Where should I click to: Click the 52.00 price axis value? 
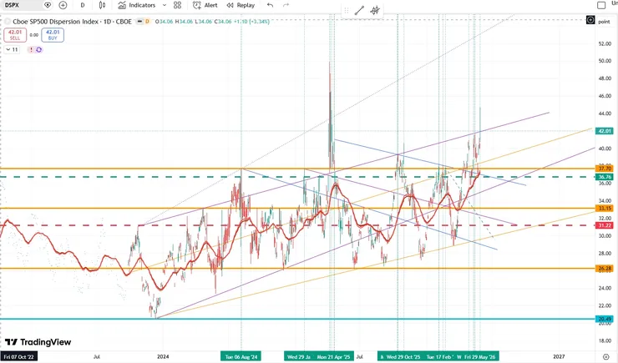pyautogui.click(x=605, y=43)
